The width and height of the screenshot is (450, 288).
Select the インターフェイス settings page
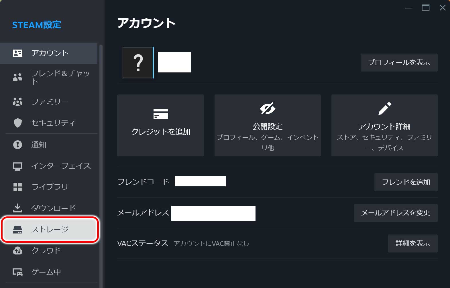pyautogui.click(x=49, y=166)
